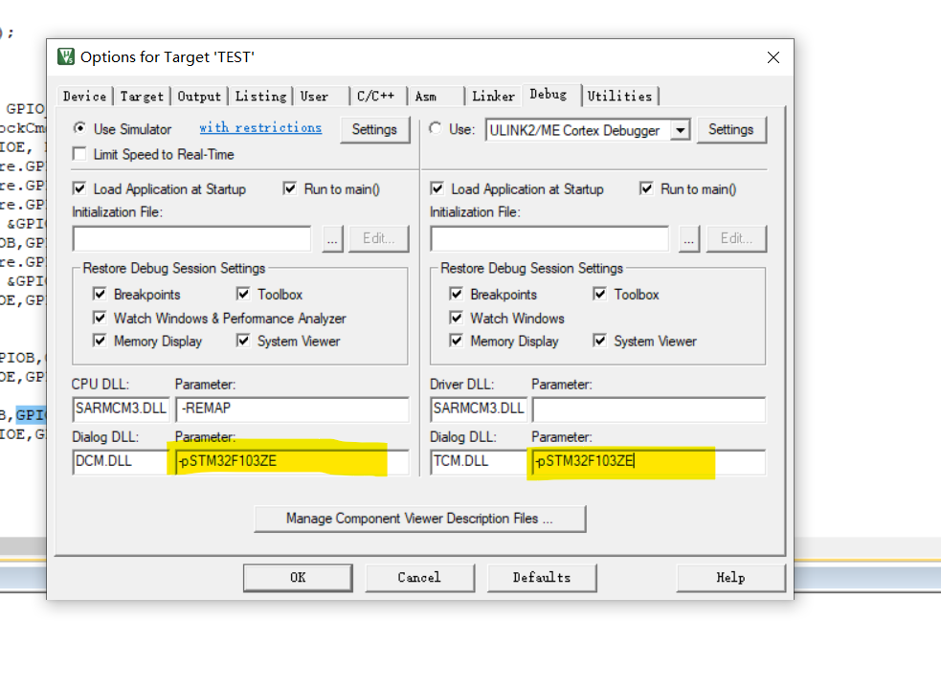Close the Options for Target dialog
This screenshot has width=941, height=685.
[x=773, y=57]
